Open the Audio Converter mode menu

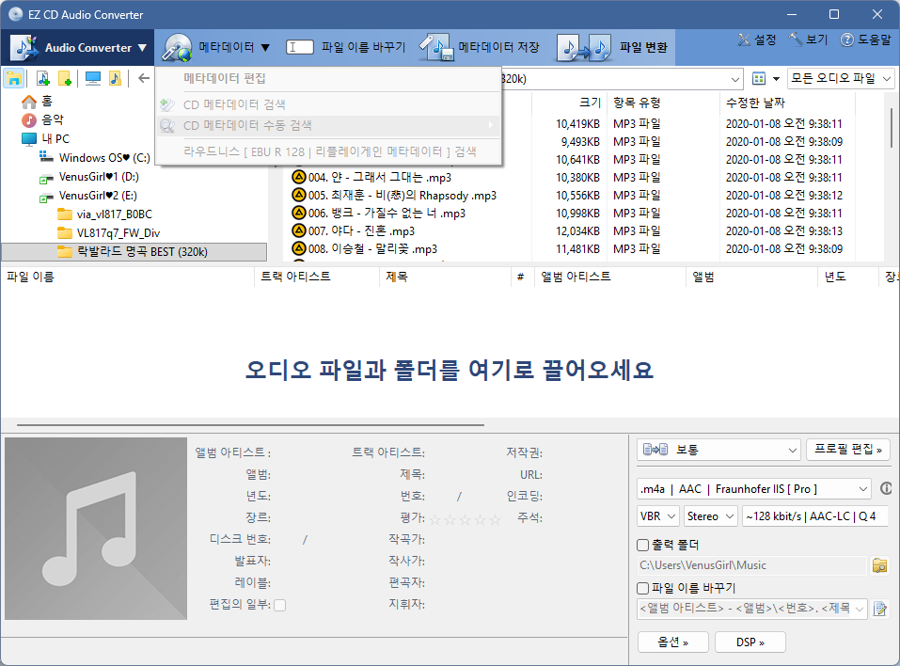[x=80, y=48]
